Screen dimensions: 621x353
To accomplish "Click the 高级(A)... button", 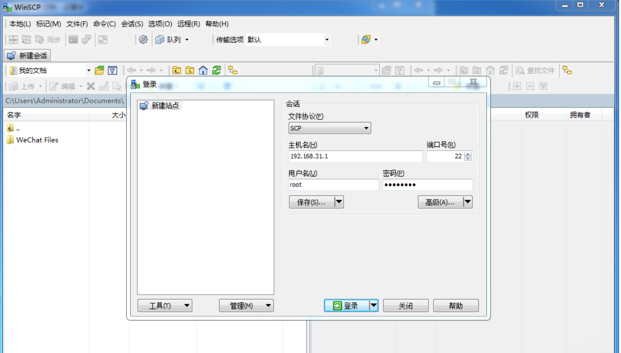I will 440,202.
